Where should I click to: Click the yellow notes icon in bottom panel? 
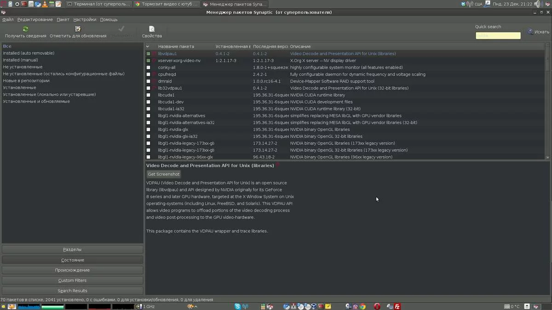pos(328,306)
